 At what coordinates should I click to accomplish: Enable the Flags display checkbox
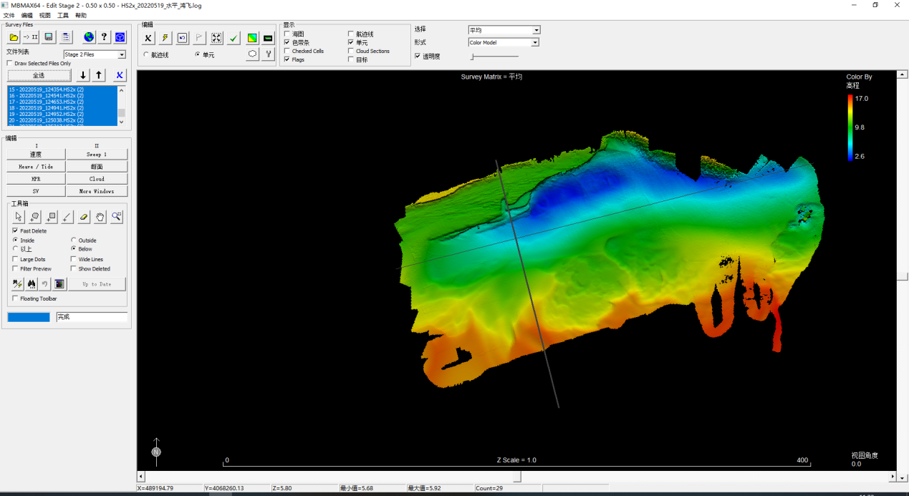click(x=287, y=59)
